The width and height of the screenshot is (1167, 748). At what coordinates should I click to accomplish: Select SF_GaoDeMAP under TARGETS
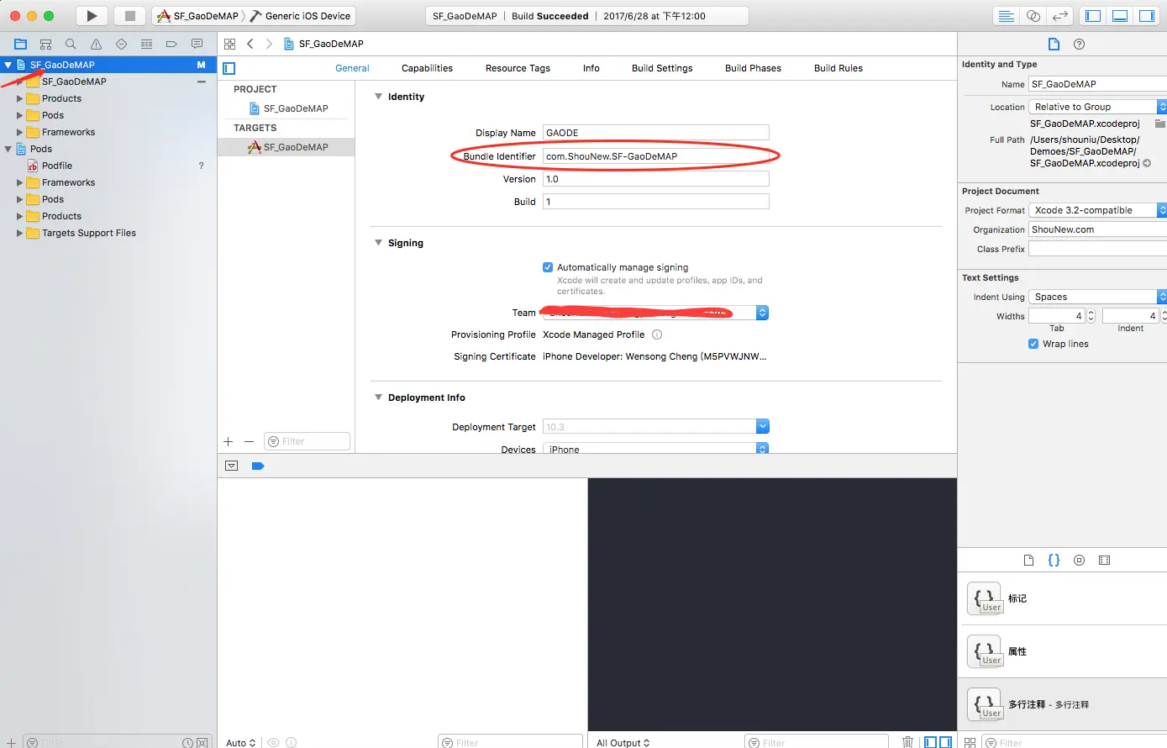pyautogui.click(x=286, y=147)
